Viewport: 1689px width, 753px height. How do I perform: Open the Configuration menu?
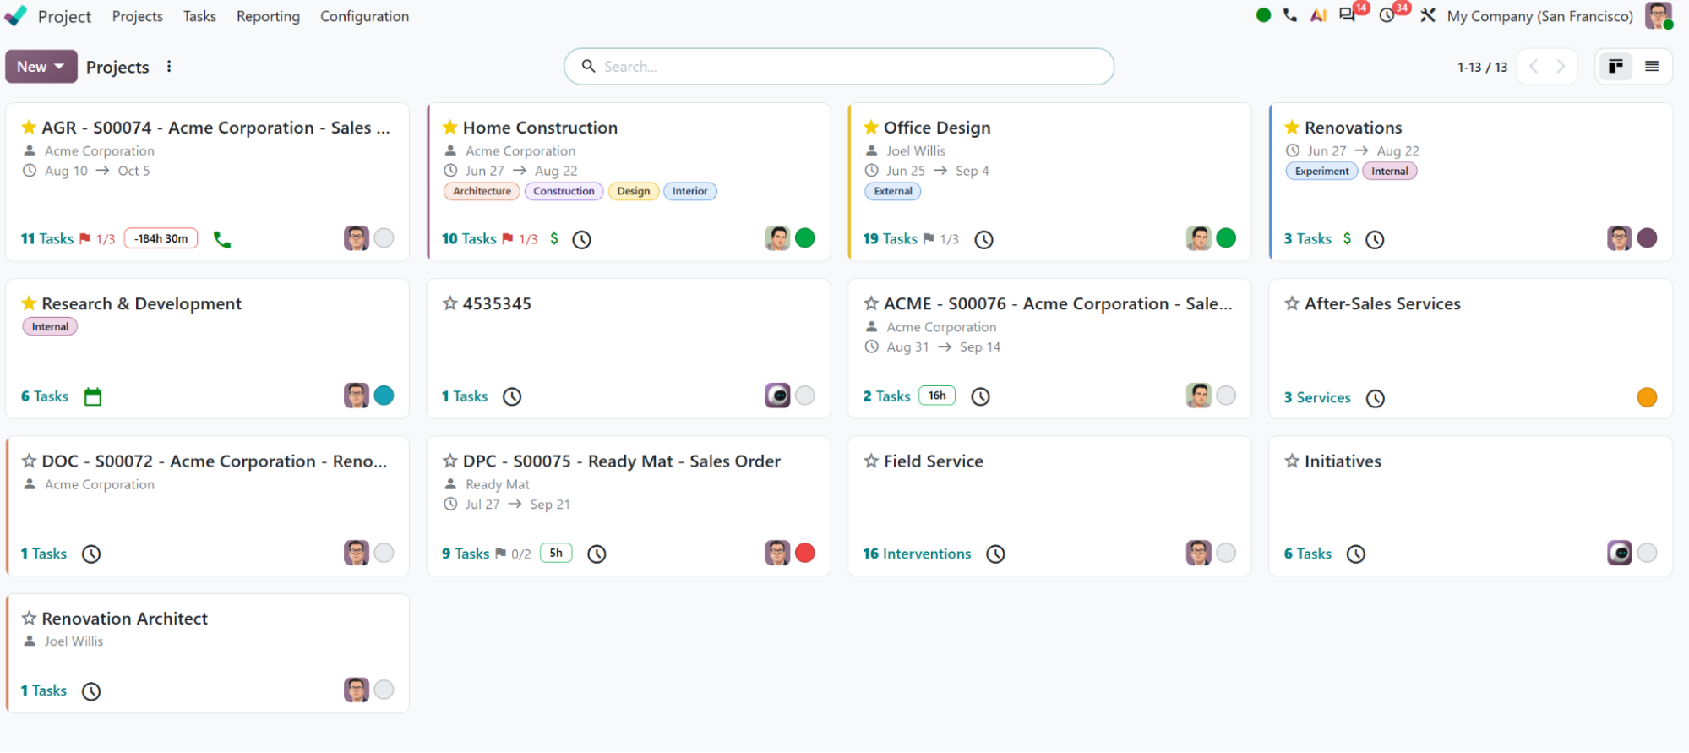click(364, 16)
